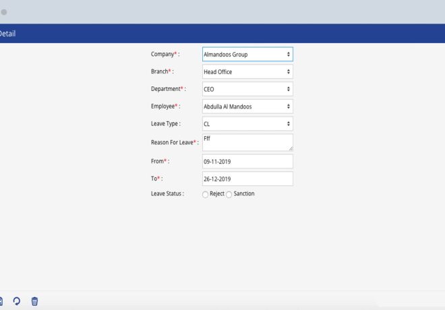Click the Employee field label
The image size is (445, 310).
pyautogui.click(x=165, y=106)
